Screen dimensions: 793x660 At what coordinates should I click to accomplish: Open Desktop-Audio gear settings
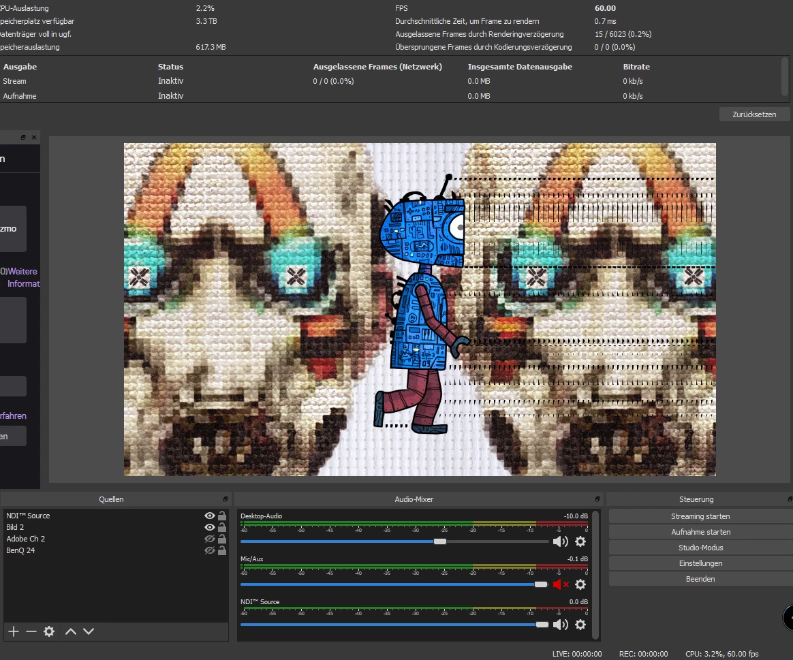pos(580,541)
